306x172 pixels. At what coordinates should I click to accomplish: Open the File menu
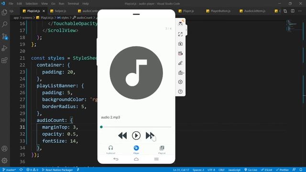[11, 3]
